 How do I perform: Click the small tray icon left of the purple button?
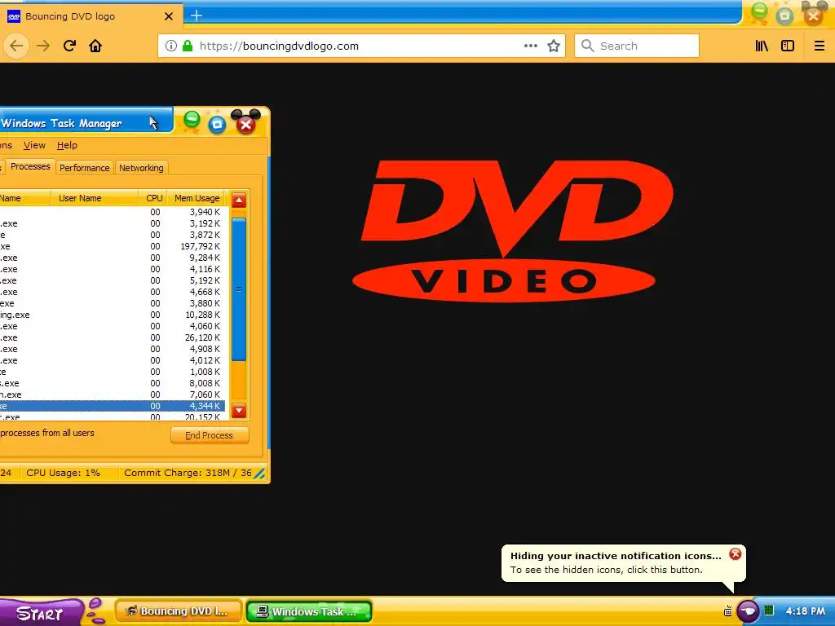click(x=728, y=611)
